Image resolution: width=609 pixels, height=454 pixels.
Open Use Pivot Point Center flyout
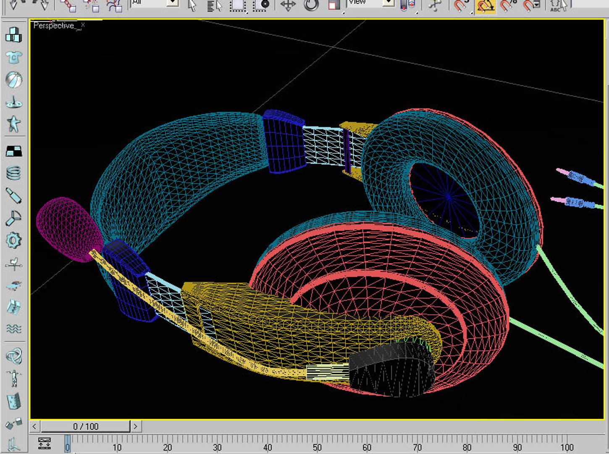[x=407, y=5]
